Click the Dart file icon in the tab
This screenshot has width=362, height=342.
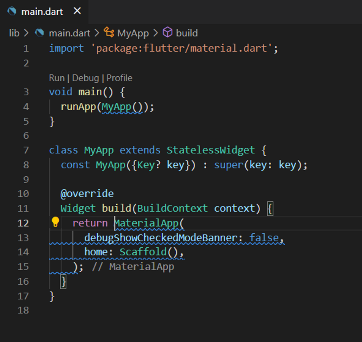click(x=12, y=11)
